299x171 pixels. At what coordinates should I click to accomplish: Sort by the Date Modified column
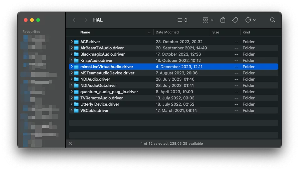tap(167, 32)
